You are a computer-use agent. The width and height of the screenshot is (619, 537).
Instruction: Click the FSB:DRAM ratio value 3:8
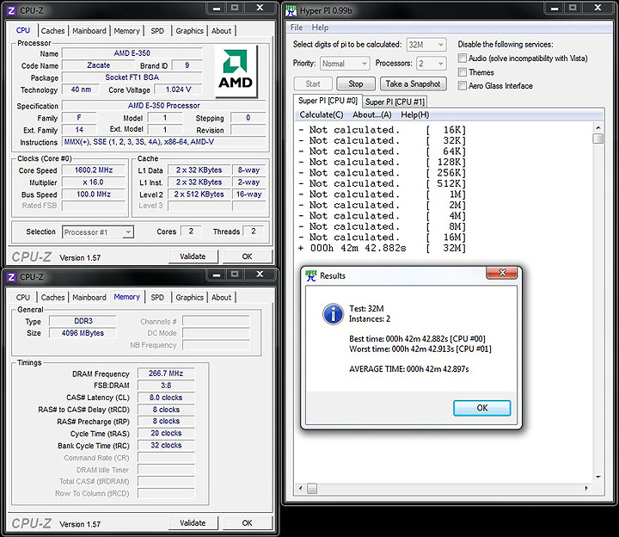pyautogui.click(x=166, y=386)
